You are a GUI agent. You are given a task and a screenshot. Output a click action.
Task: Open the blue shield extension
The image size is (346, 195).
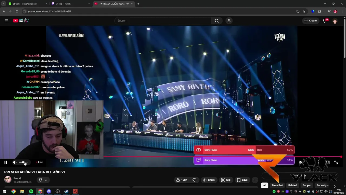[x=313, y=11]
